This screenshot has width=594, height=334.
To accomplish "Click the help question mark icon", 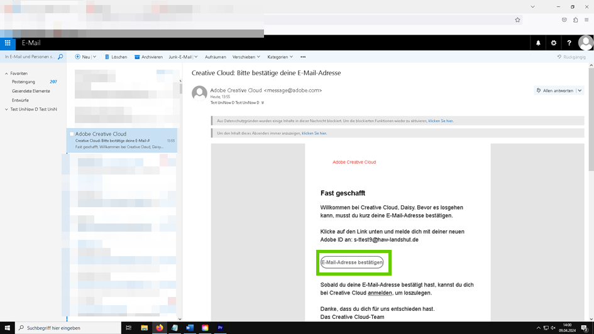I will (569, 43).
